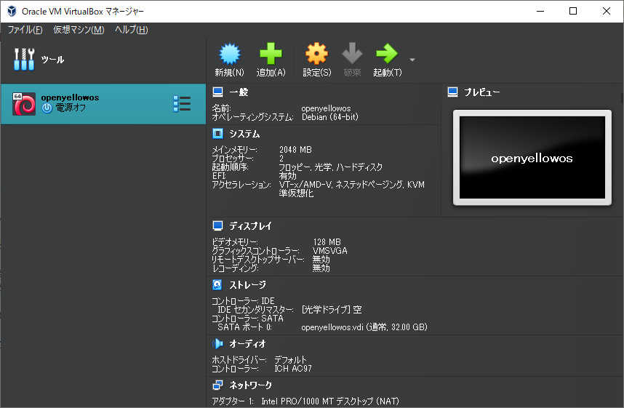Expand the 起動(T) dropdown arrow

412,60
